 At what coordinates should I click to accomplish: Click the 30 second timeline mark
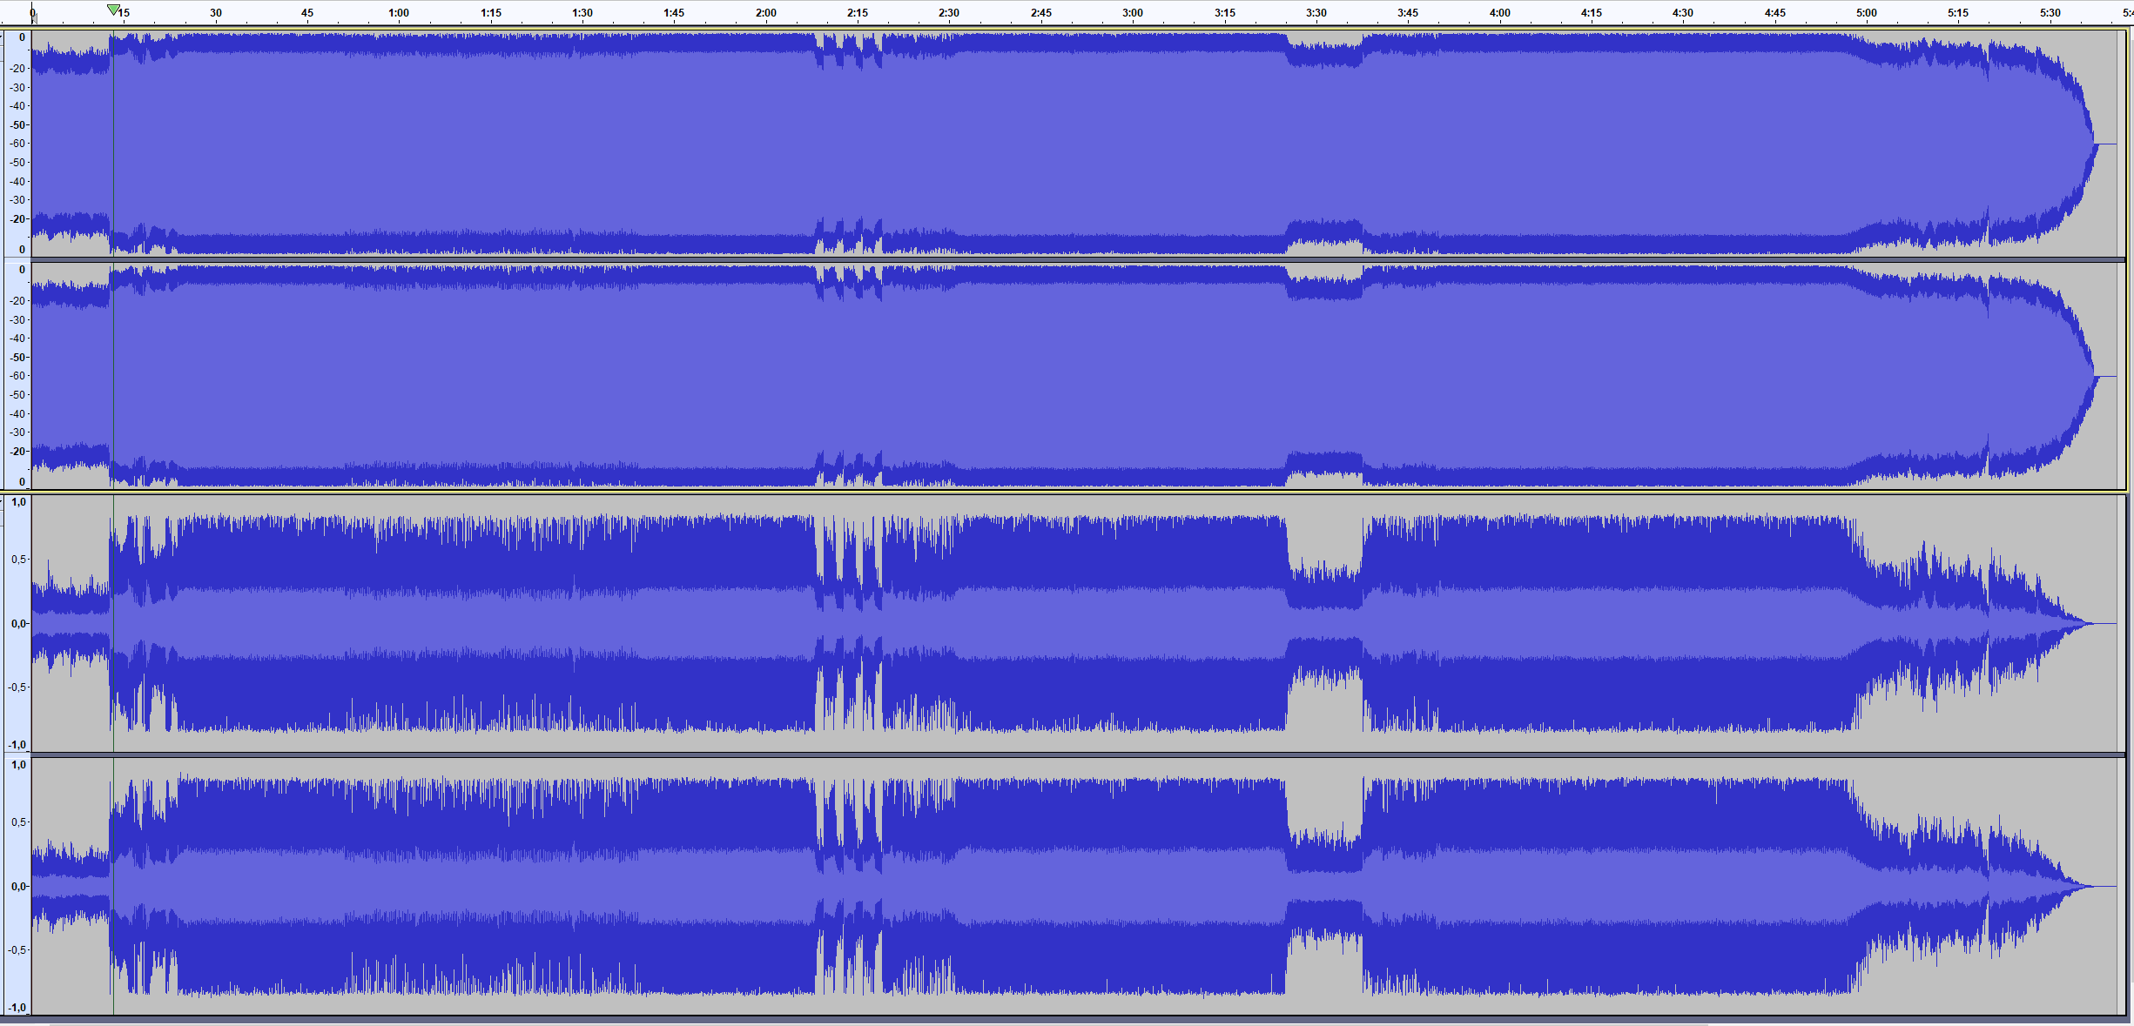216,13
